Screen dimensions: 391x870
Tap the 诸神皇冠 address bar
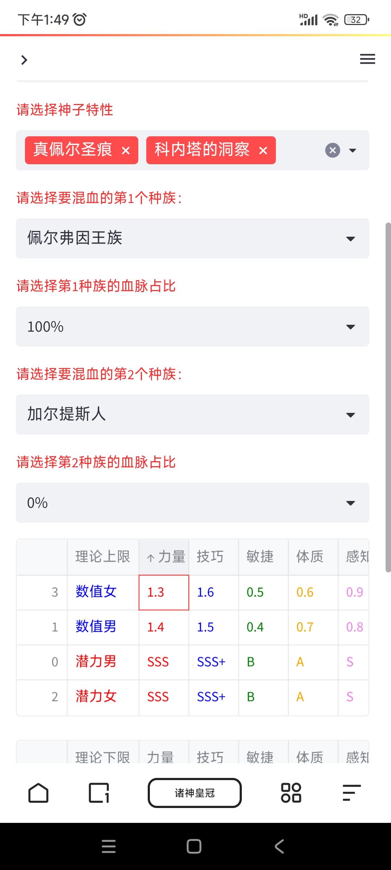click(x=195, y=793)
